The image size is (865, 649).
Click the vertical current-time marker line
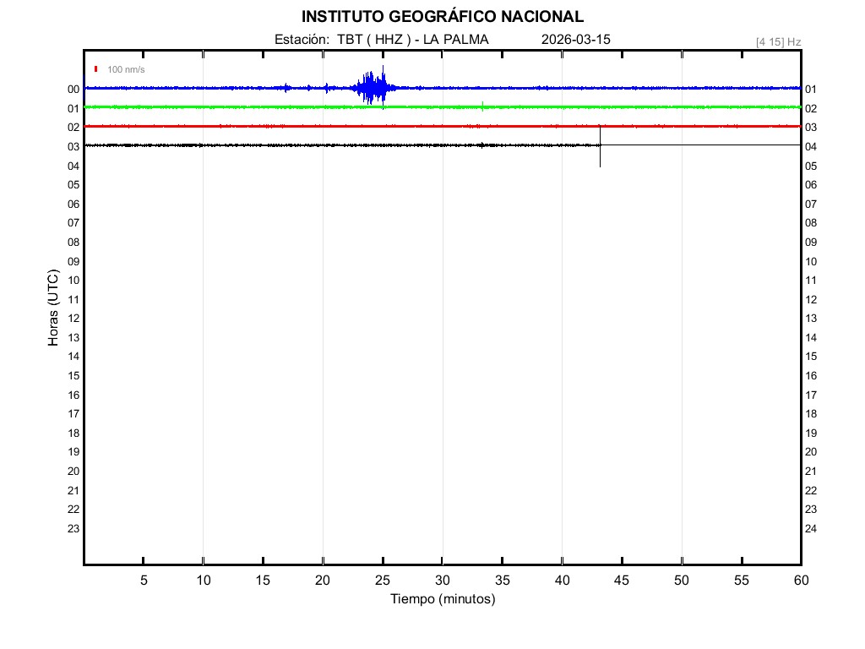pos(601,156)
